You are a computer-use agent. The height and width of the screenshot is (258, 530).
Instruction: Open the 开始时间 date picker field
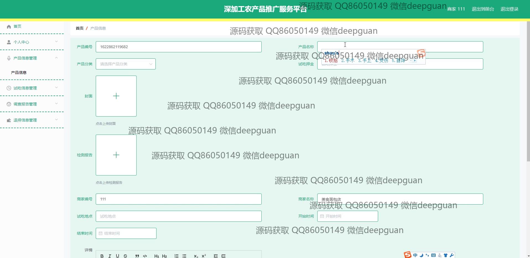(348, 216)
